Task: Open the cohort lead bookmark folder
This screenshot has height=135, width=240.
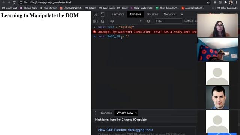Action: pyautogui.click(x=10, y=8)
